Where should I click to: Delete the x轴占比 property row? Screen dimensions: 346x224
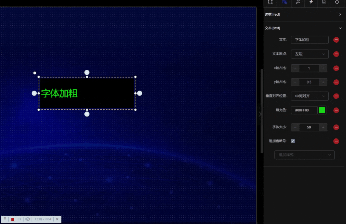[x=336, y=68]
